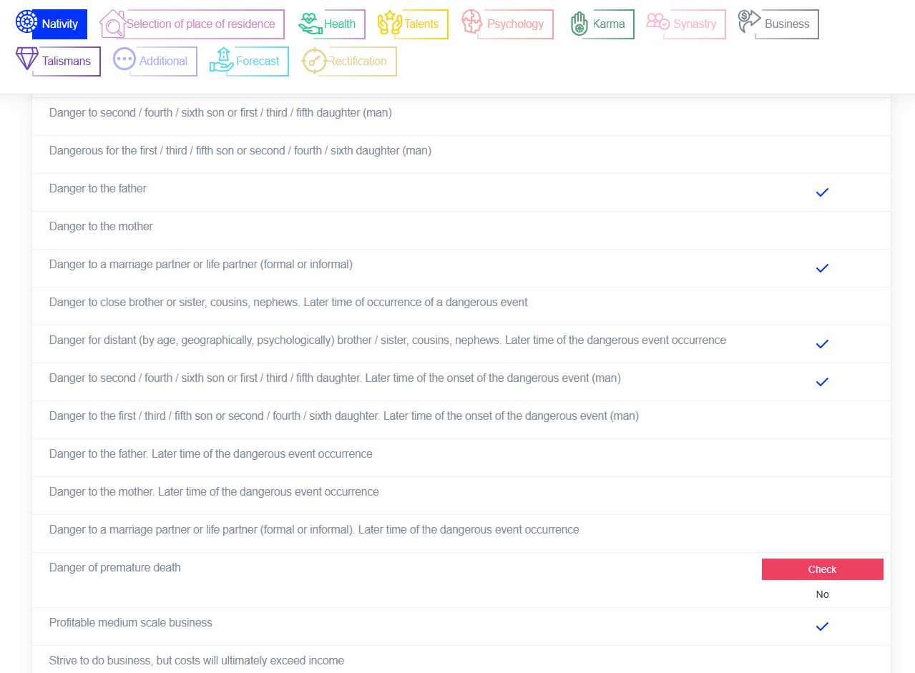Click the Talents star hands icon

click(x=390, y=24)
